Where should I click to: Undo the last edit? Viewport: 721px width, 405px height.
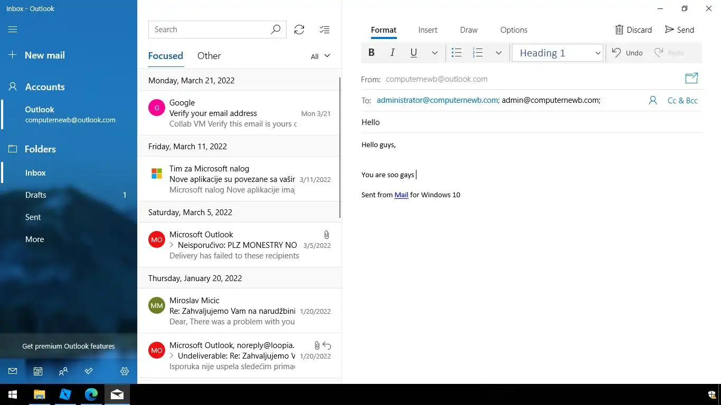[x=627, y=53]
